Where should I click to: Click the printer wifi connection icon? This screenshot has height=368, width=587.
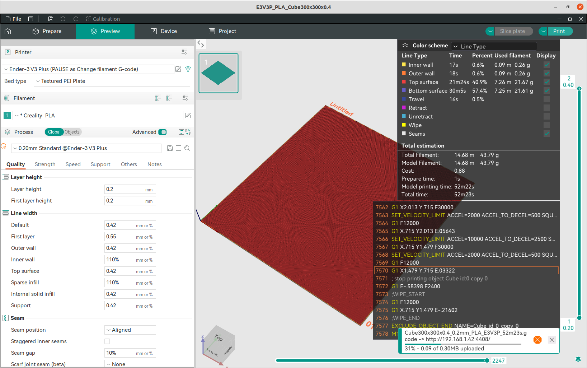pyautogui.click(x=188, y=69)
